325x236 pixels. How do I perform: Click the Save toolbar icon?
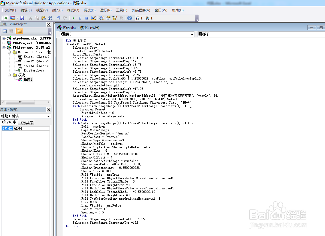(22, 18)
